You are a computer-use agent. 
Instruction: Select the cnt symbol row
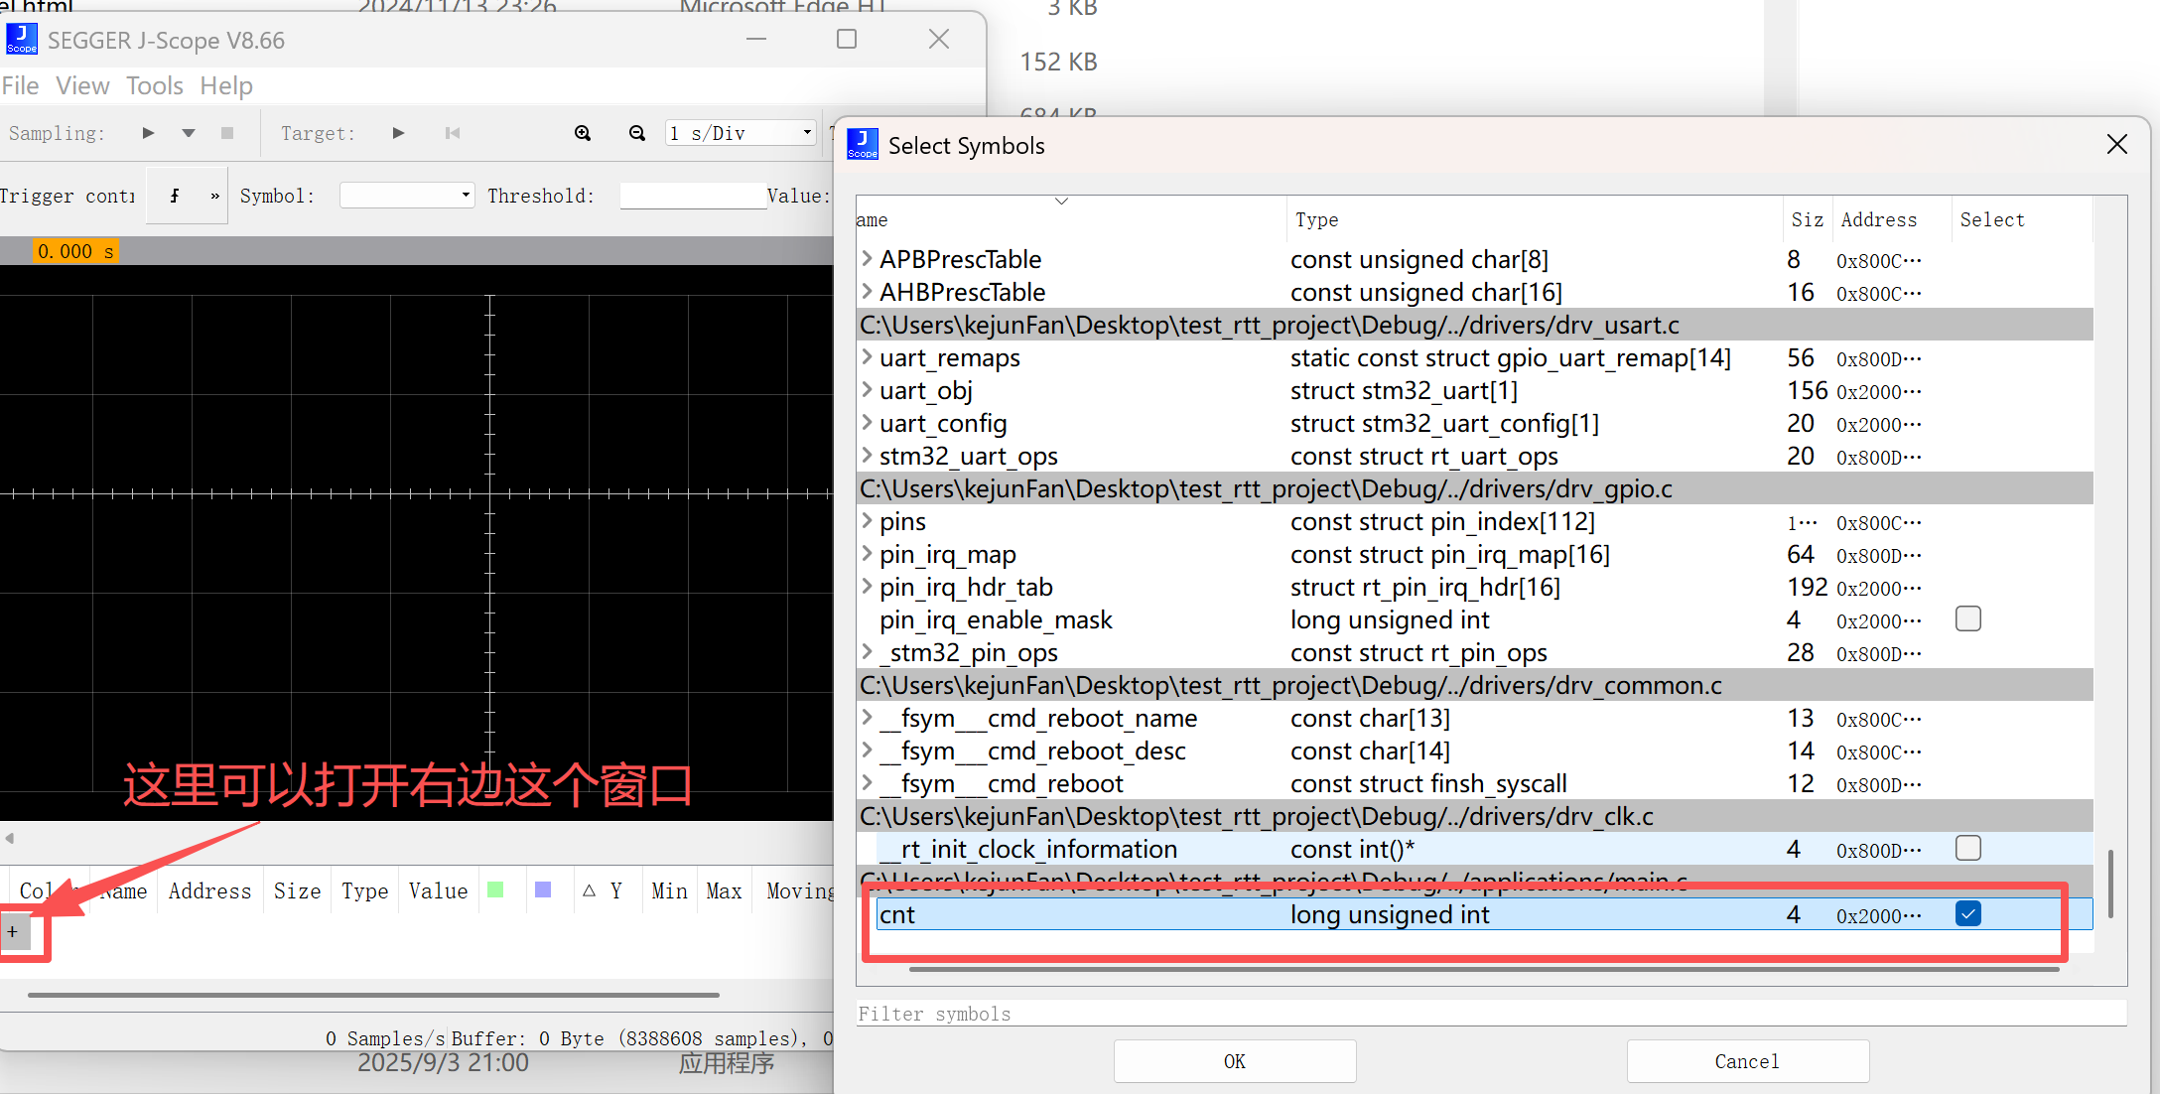click(x=1484, y=914)
